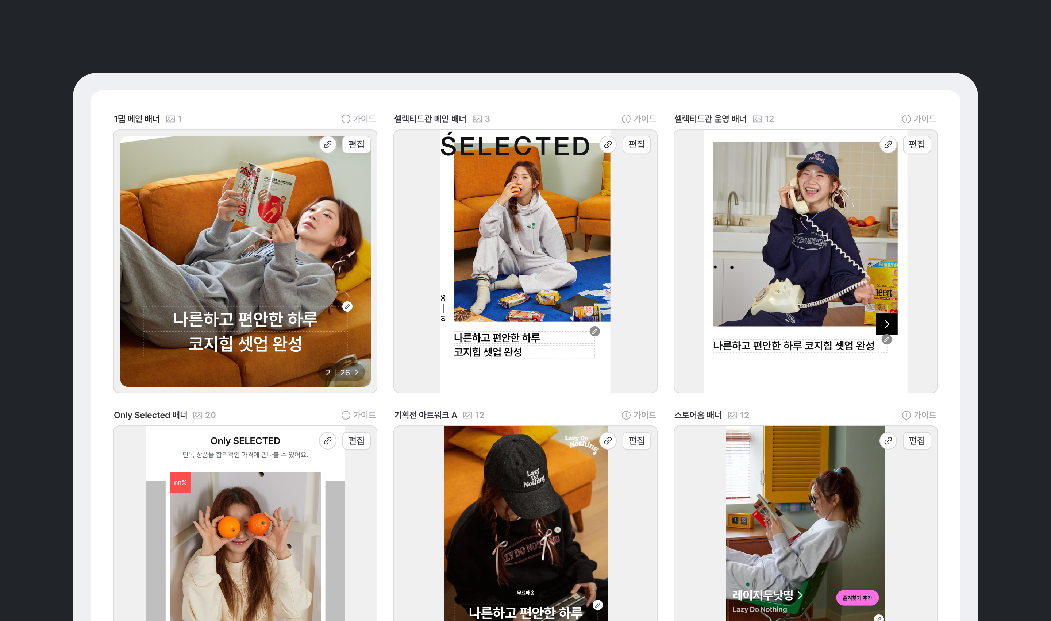Click image count icon beside 1탭 메인 배너
The width and height of the screenshot is (1051, 621).
tap(171, 119)
